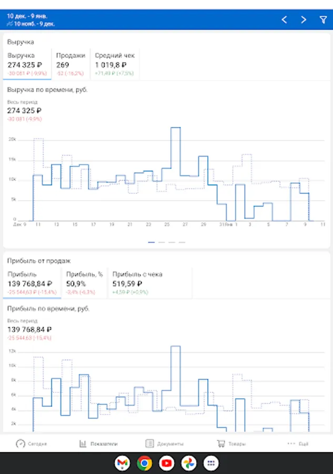Open Google Photos from the dock
The width and height of the screenshot is (333, 474).
pos(189,463)
